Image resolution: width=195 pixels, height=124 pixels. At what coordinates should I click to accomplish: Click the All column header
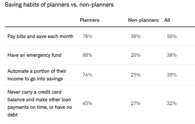167,20
